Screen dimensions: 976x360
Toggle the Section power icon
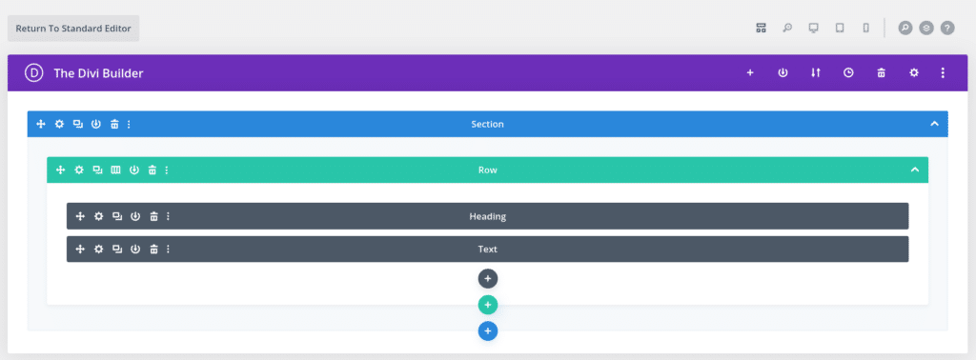pos(96,125)
